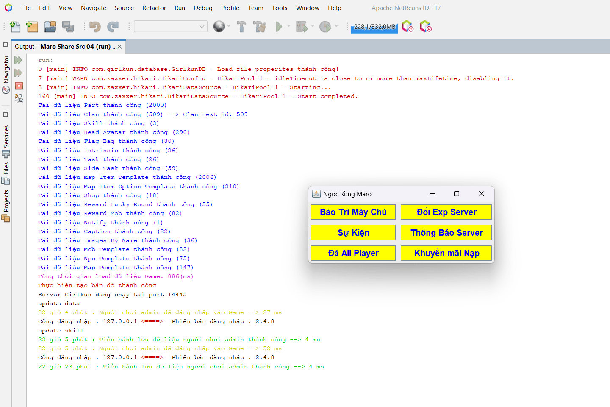Switch to the Projects side panel tab

[6, 206]
